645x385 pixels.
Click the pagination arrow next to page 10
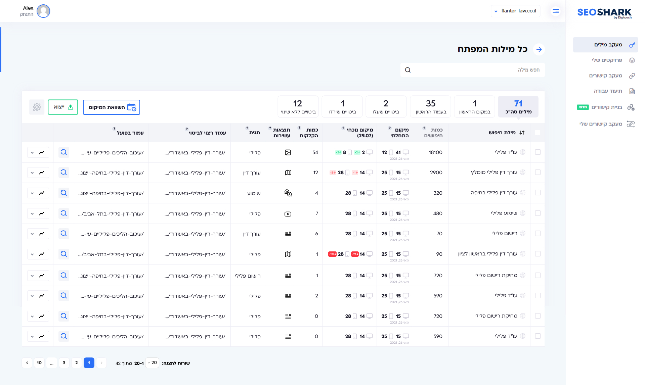pyautogui.click(x=27, y=363)
